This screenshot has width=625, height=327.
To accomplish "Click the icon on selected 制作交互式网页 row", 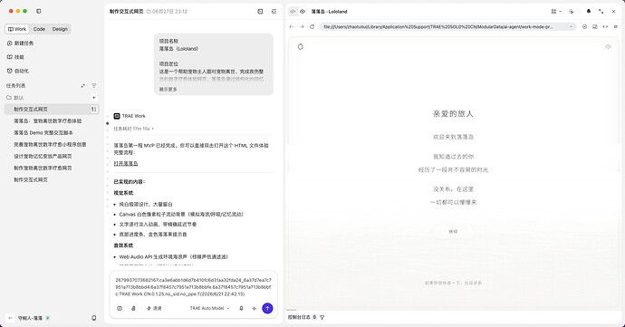I will pos(93,110).
